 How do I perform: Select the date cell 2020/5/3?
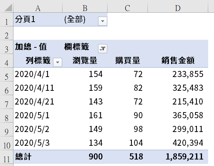click(38, 143)
